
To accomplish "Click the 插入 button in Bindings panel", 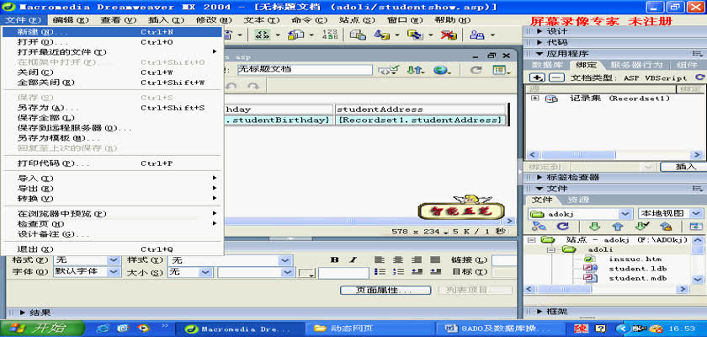I will (x=685, y=167).
